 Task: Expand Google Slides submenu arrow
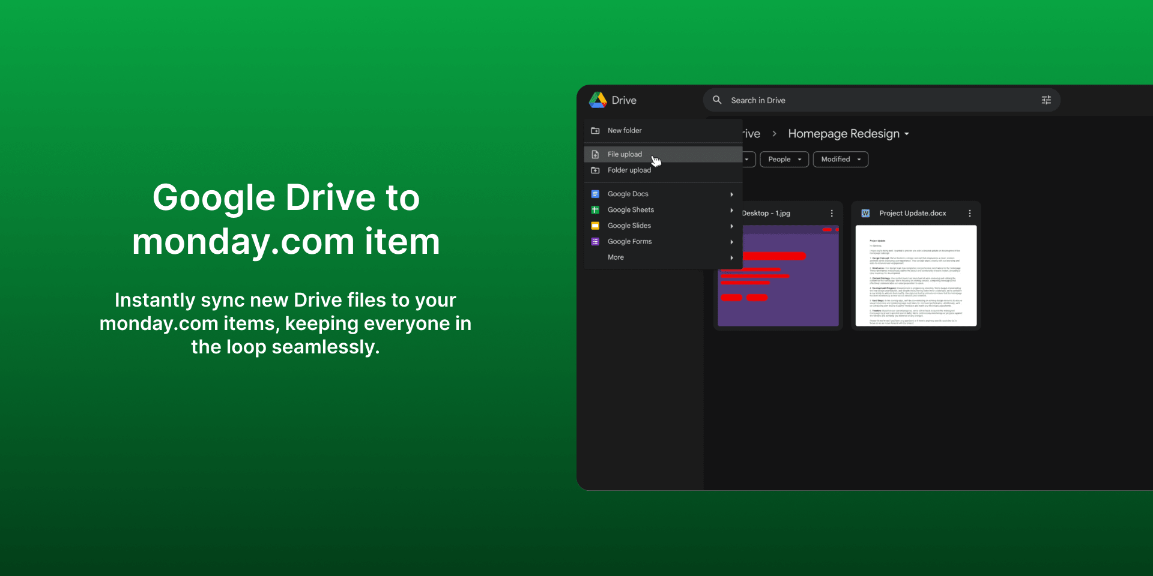[x=732, y=226]
